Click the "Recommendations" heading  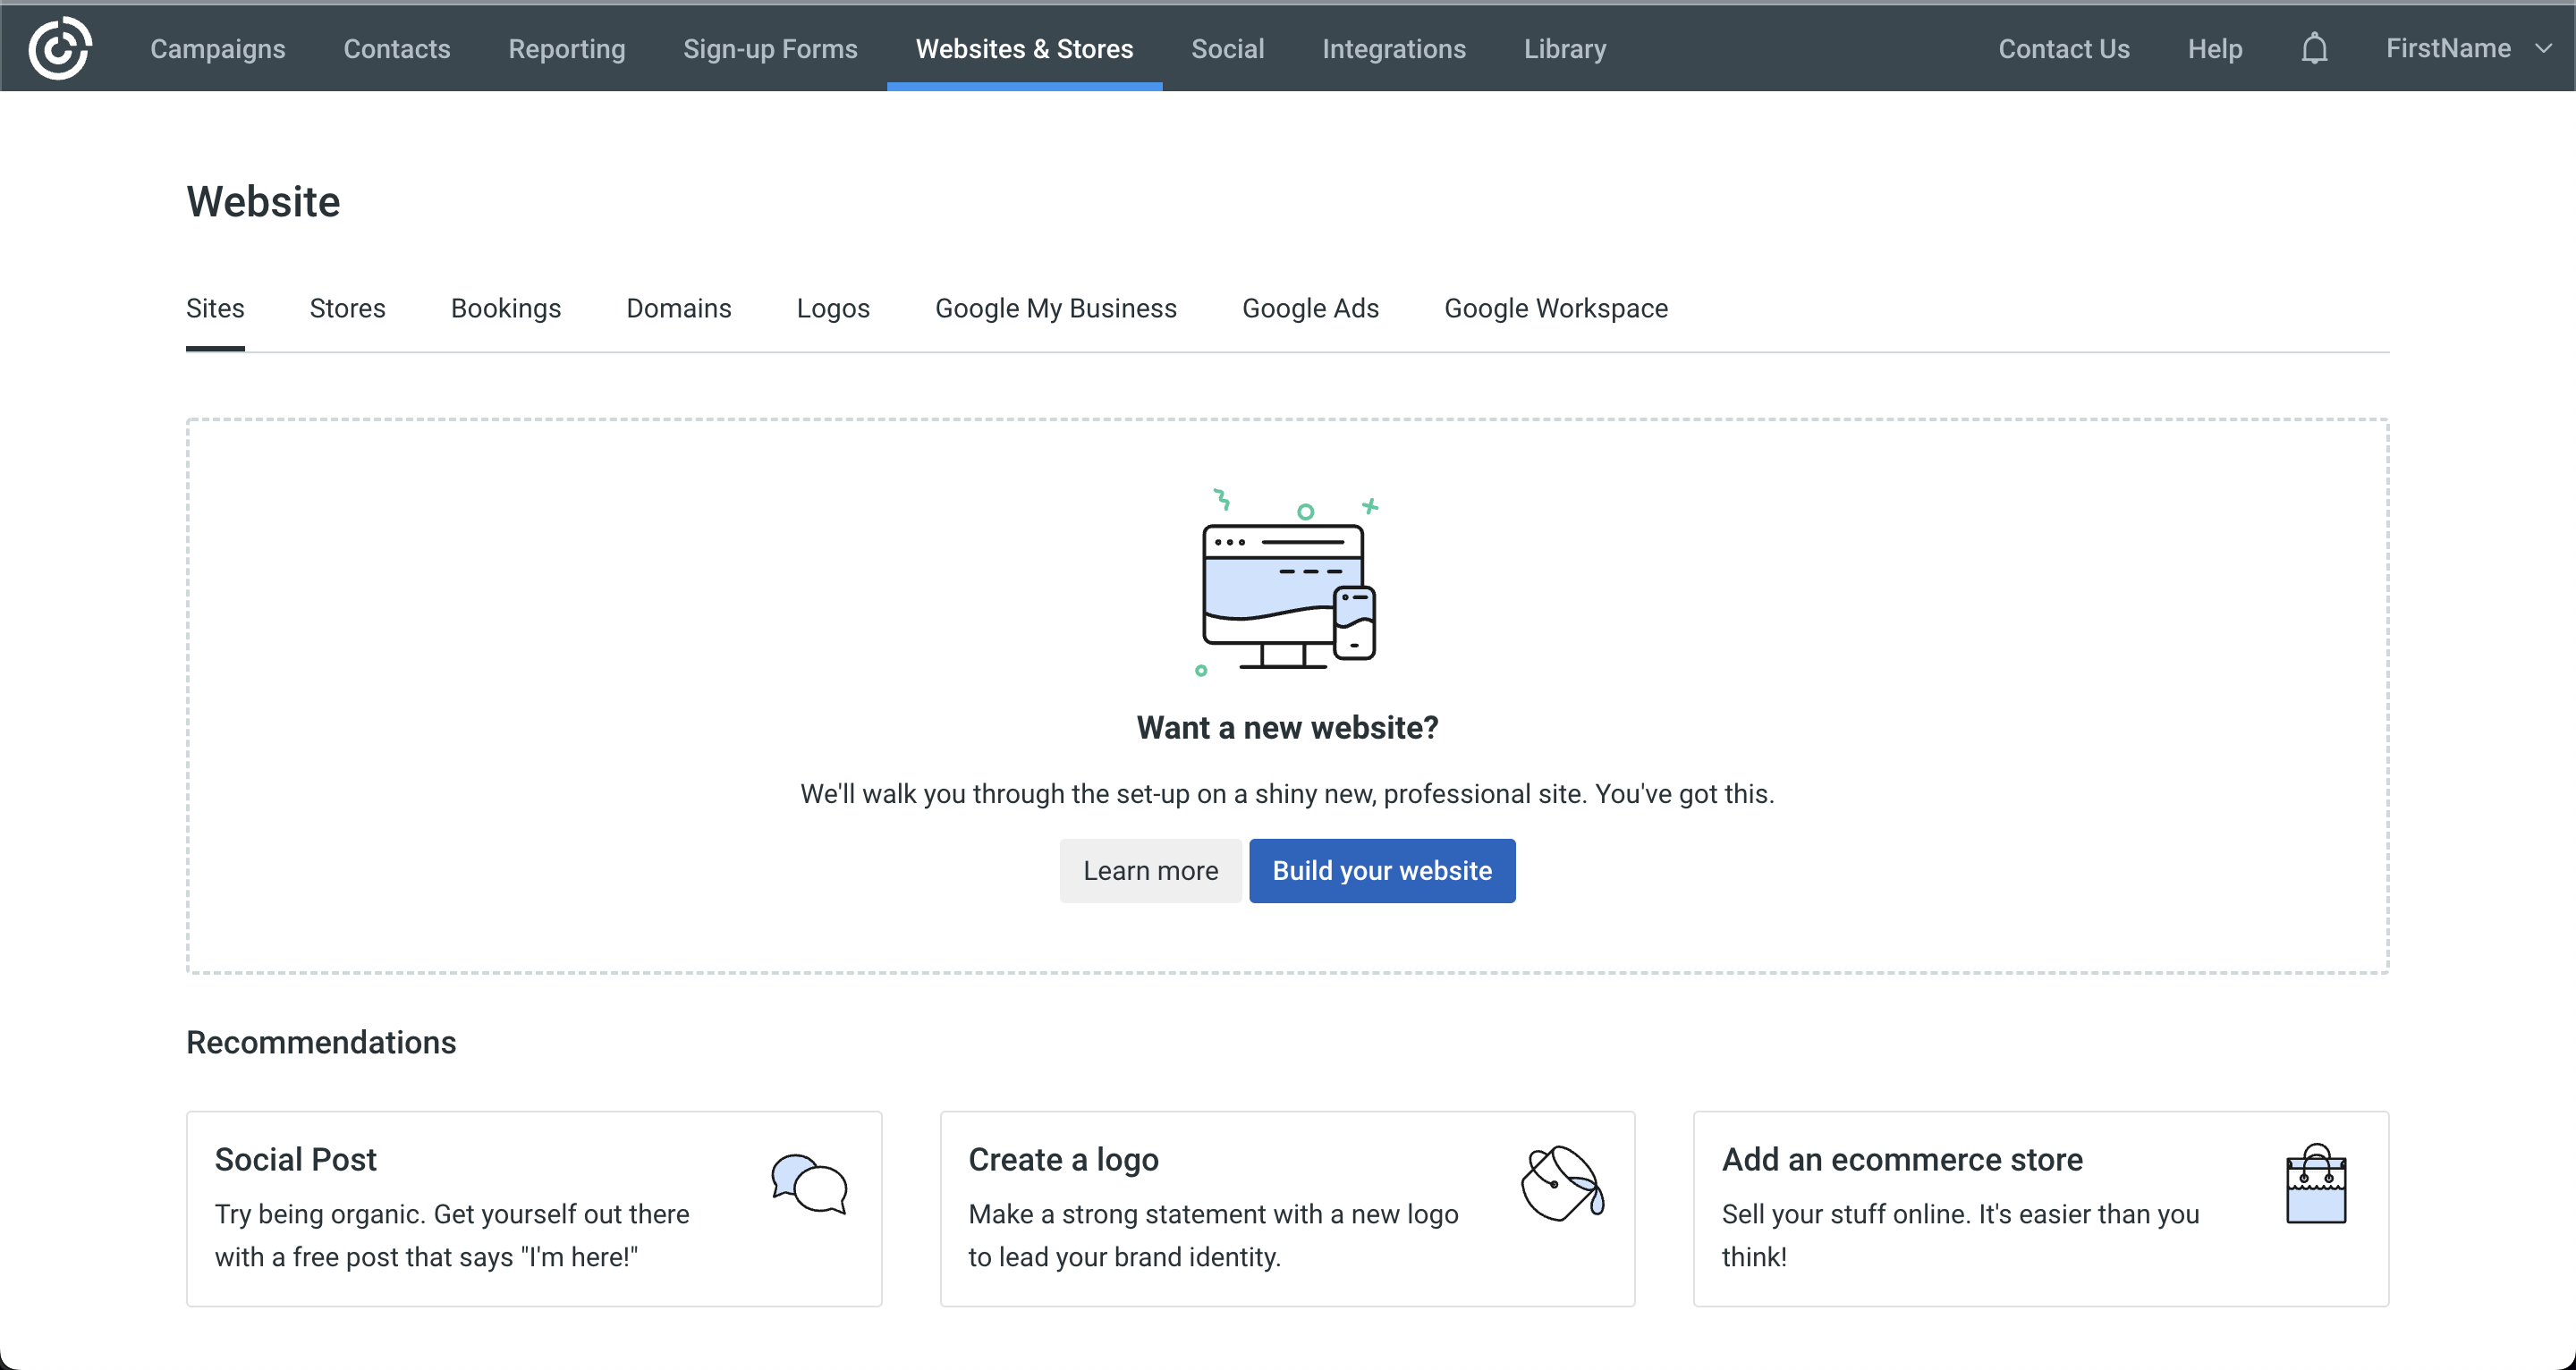click(321, 1042)
